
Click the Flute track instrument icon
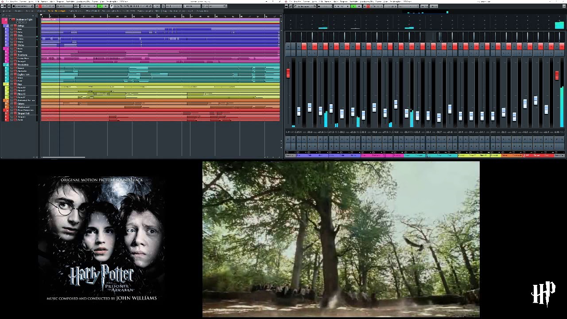pyautogui.click(x=7, y=81)
